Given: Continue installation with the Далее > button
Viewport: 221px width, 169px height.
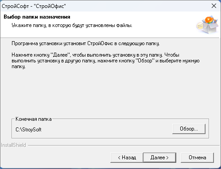Looking at the screenshot, I should click(x=159, y=157).
